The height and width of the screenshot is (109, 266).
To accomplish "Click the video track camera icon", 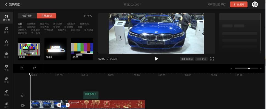I will coord(23,105).
